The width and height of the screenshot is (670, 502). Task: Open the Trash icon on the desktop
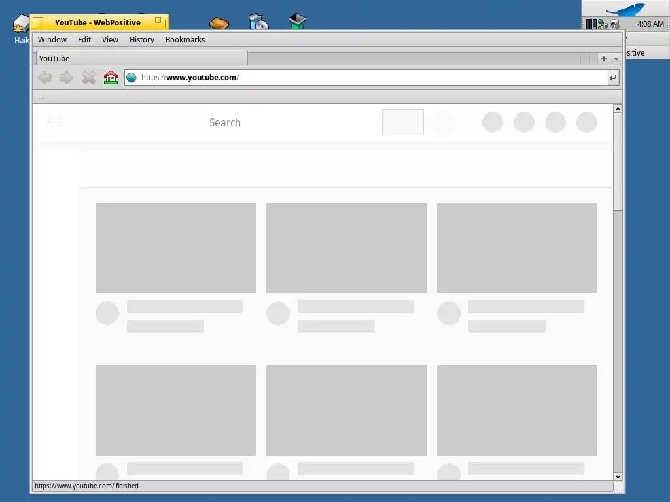297,22
